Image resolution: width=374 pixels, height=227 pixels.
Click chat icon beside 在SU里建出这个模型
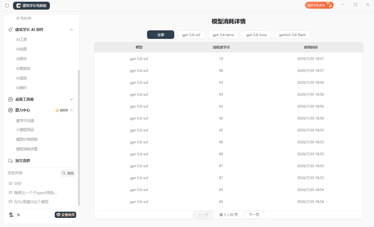click(10, 202)
